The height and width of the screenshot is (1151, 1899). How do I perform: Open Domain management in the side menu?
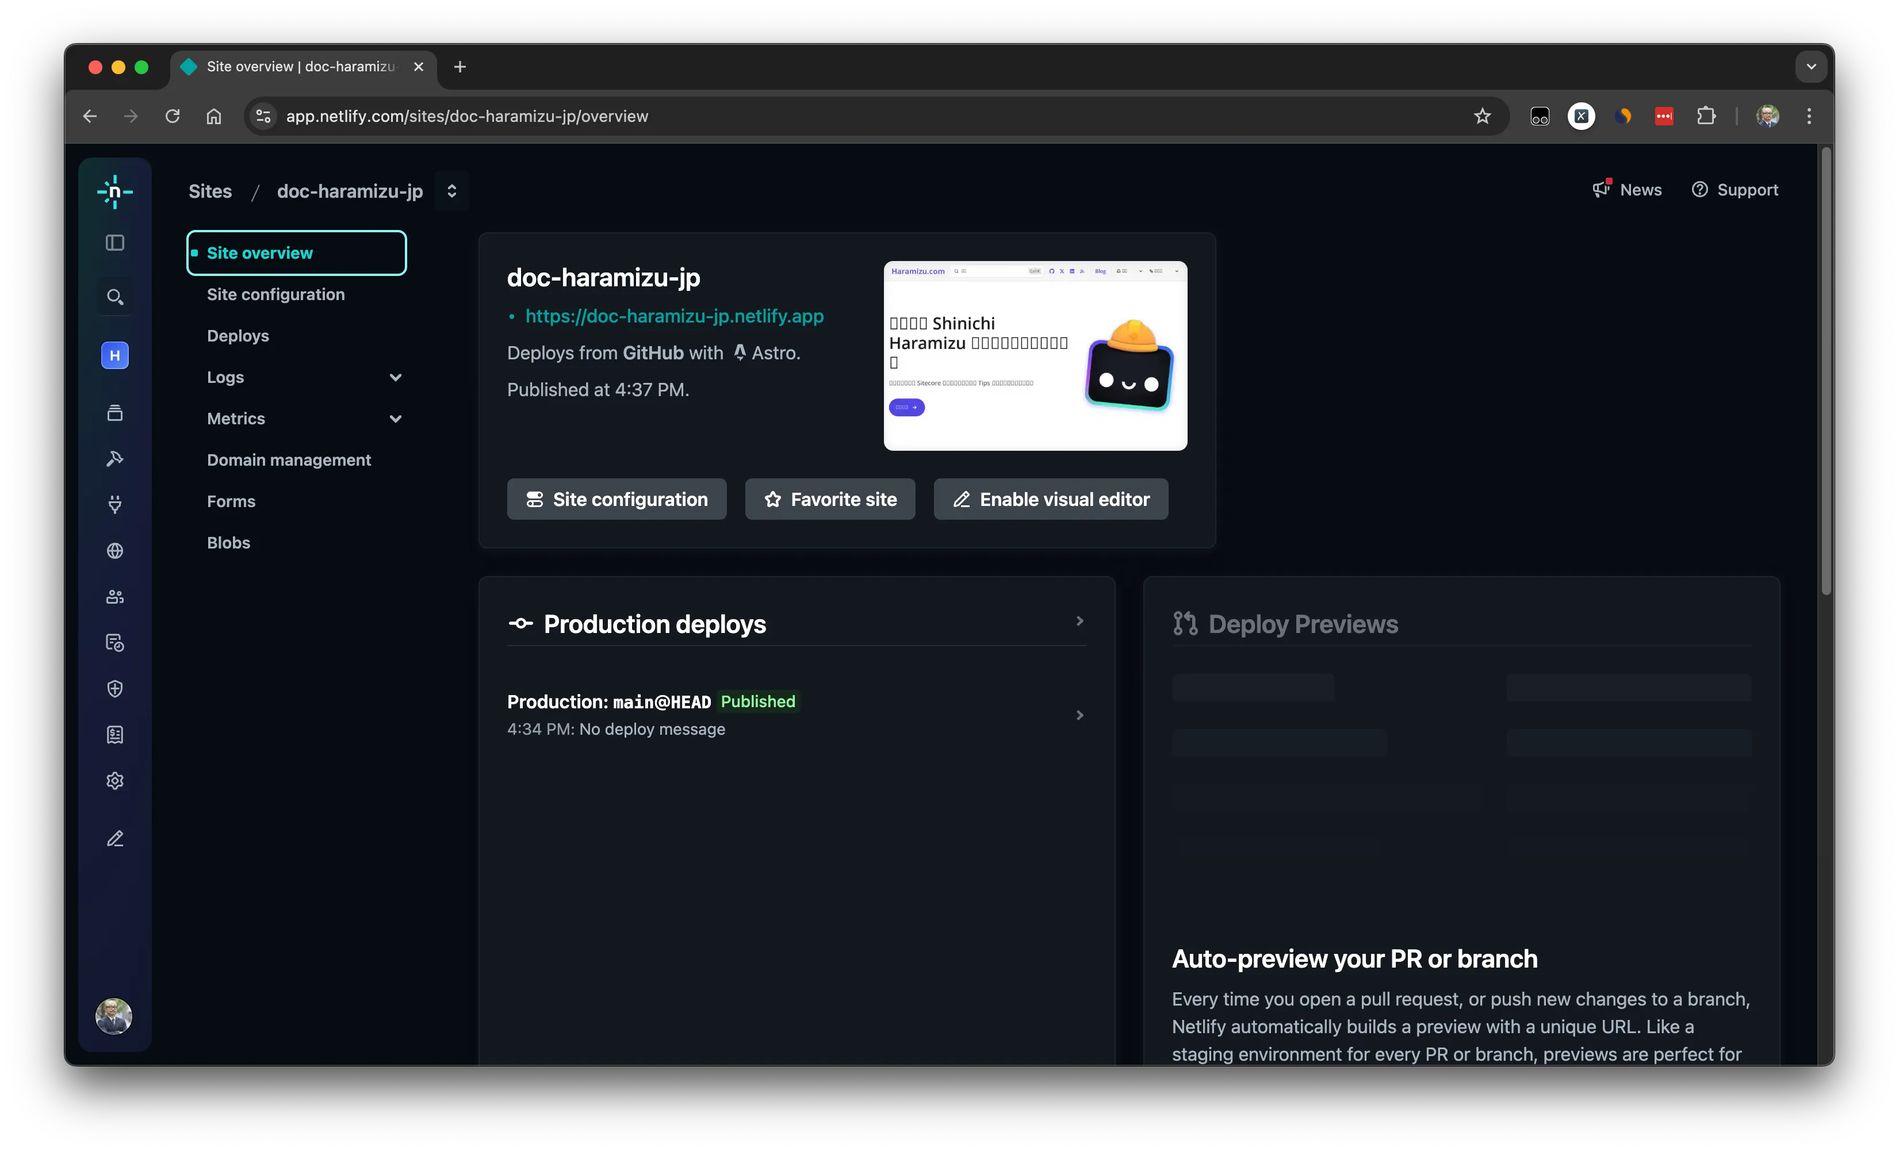pyautogui.click(x=289, y=460)
